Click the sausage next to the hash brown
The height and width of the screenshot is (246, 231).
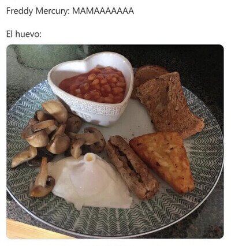tap(132, 166)
